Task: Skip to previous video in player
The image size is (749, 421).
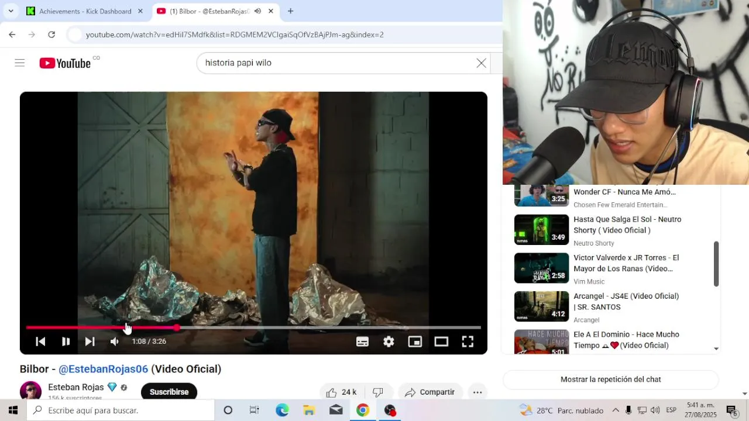Action: point(40,341)
